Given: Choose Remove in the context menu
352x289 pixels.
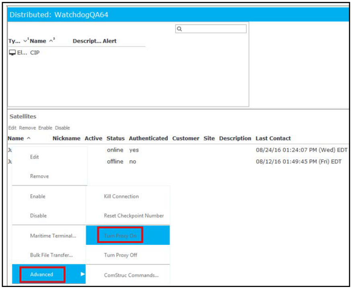Looking at the screenshot, I should 39,176.
